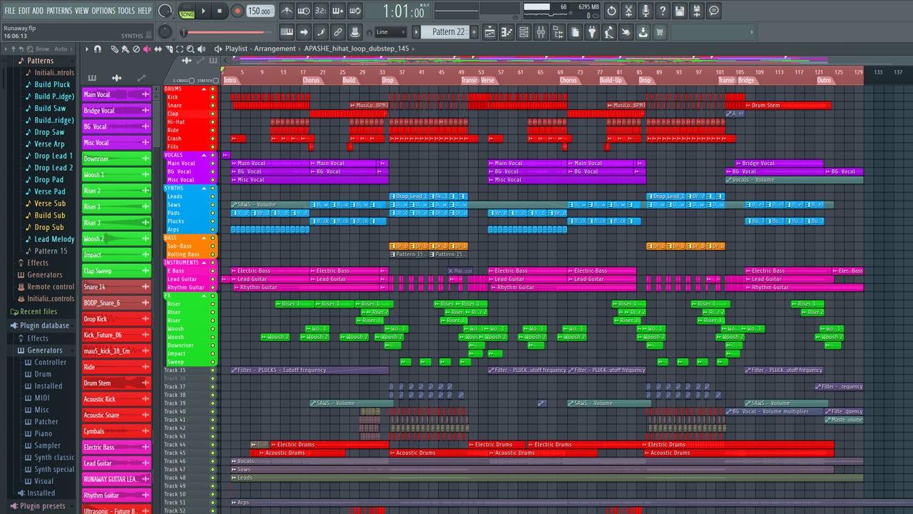Click the Chorus timeline marker at bar 17
This screenshot has height=514, width=913.
311,81
